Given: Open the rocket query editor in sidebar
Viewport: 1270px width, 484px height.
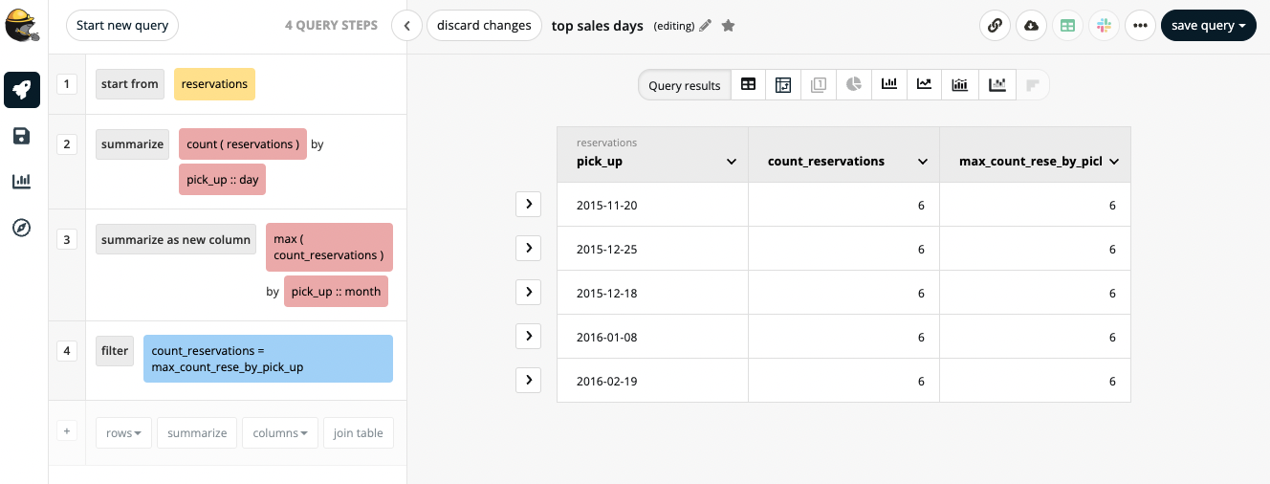Looking at the screenshot, I should (x=22, y=91).
